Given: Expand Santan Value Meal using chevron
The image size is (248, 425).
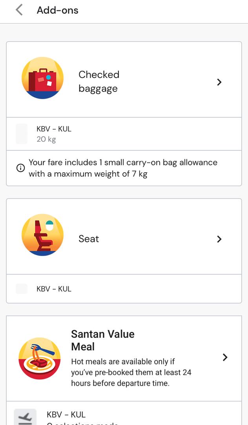Looking at the screenshot, I should click(x=225, y=357).
